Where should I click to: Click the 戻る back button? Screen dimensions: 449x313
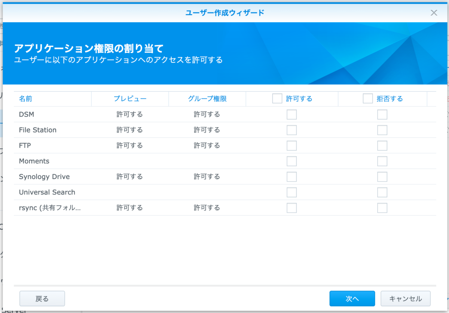point(42,298)
